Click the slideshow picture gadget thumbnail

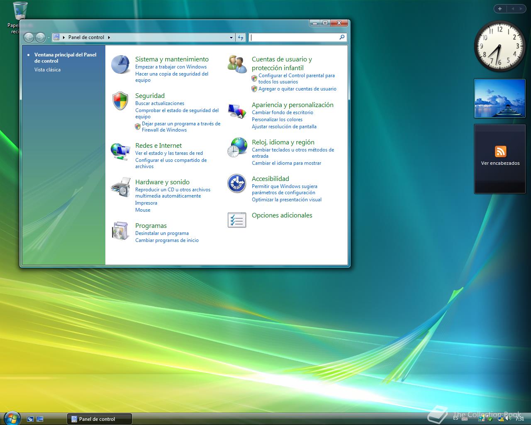[x=499, y=98]
